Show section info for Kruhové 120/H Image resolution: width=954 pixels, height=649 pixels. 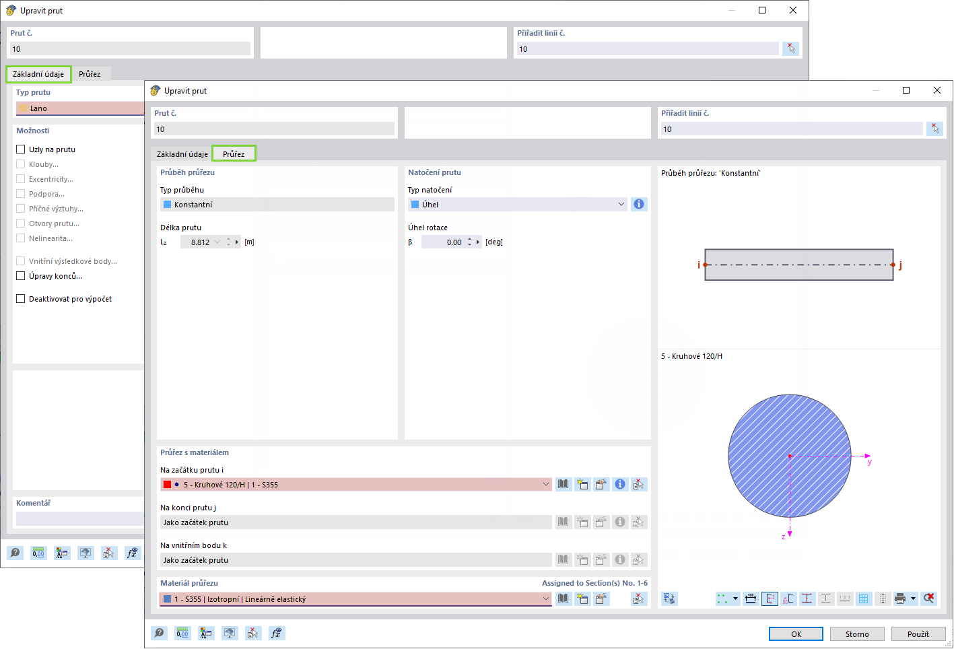(x=620, y=484)
